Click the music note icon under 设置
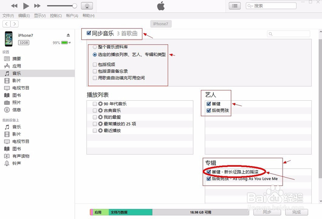This screenshot has height=219, width=322. pos(7,74)
